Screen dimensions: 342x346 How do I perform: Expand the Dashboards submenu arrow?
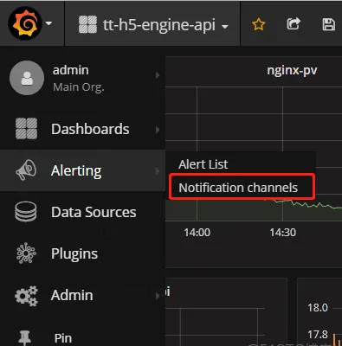click(158, 130)
